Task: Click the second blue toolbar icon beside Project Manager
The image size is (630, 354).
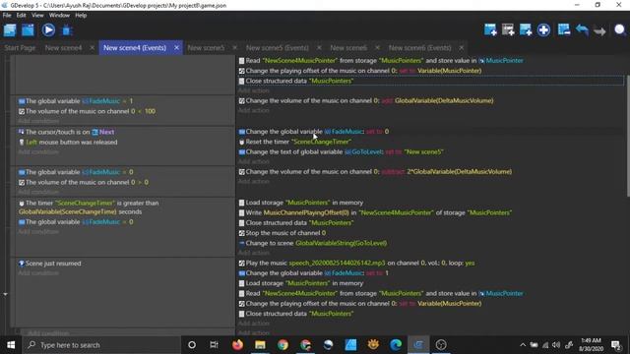Action: coord(29,30)
